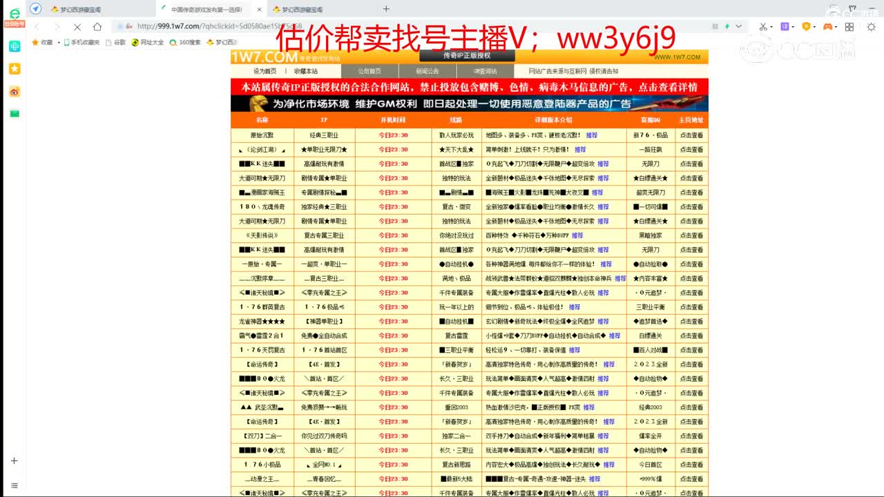Image resolution: width=884 pixels, height=497 pixels.
Task: Select the 新闻公告 menu item
Action: [428, 71]
